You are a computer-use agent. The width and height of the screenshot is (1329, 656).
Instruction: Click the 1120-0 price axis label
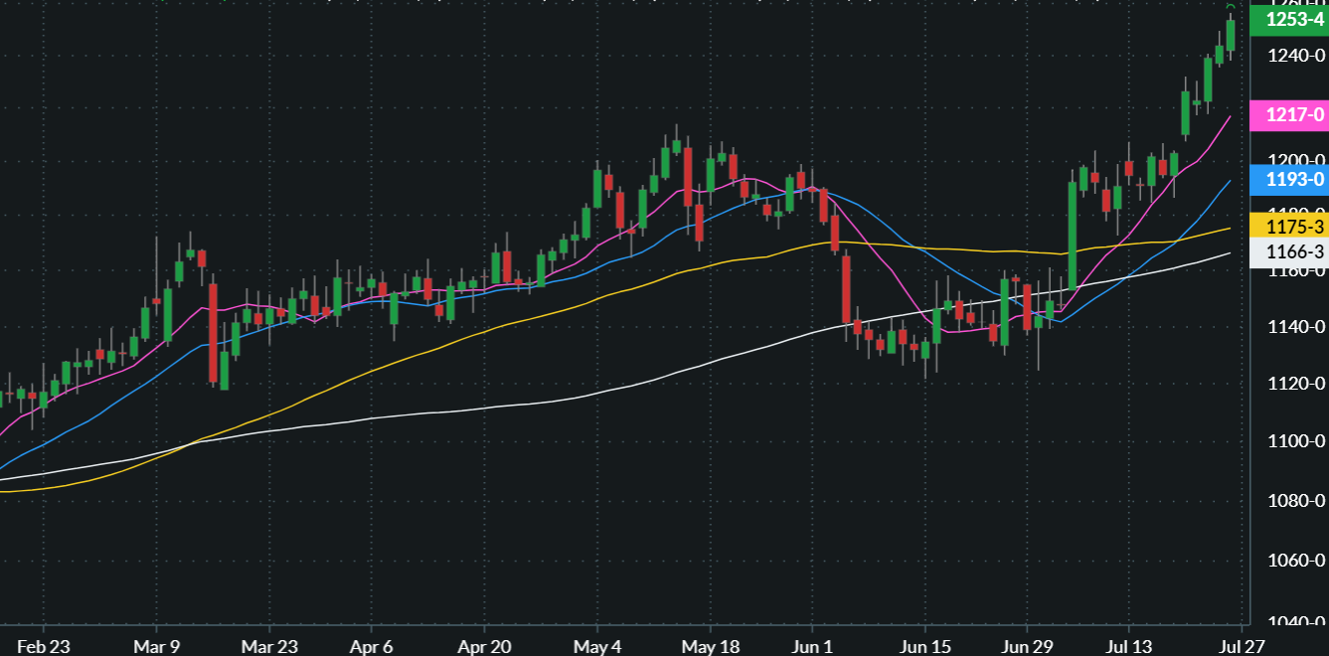tap(1296, 383)
